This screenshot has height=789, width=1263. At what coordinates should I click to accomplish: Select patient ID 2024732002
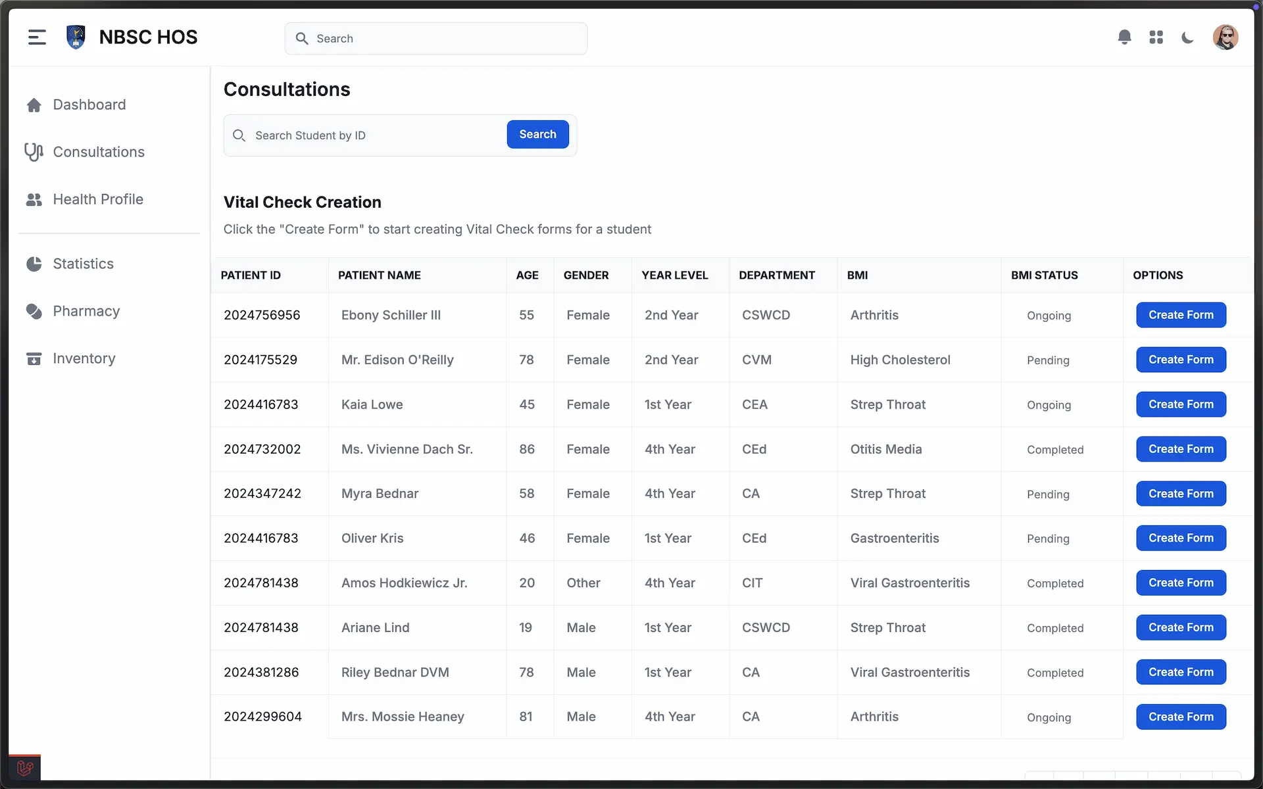click(x=262, y=450)
